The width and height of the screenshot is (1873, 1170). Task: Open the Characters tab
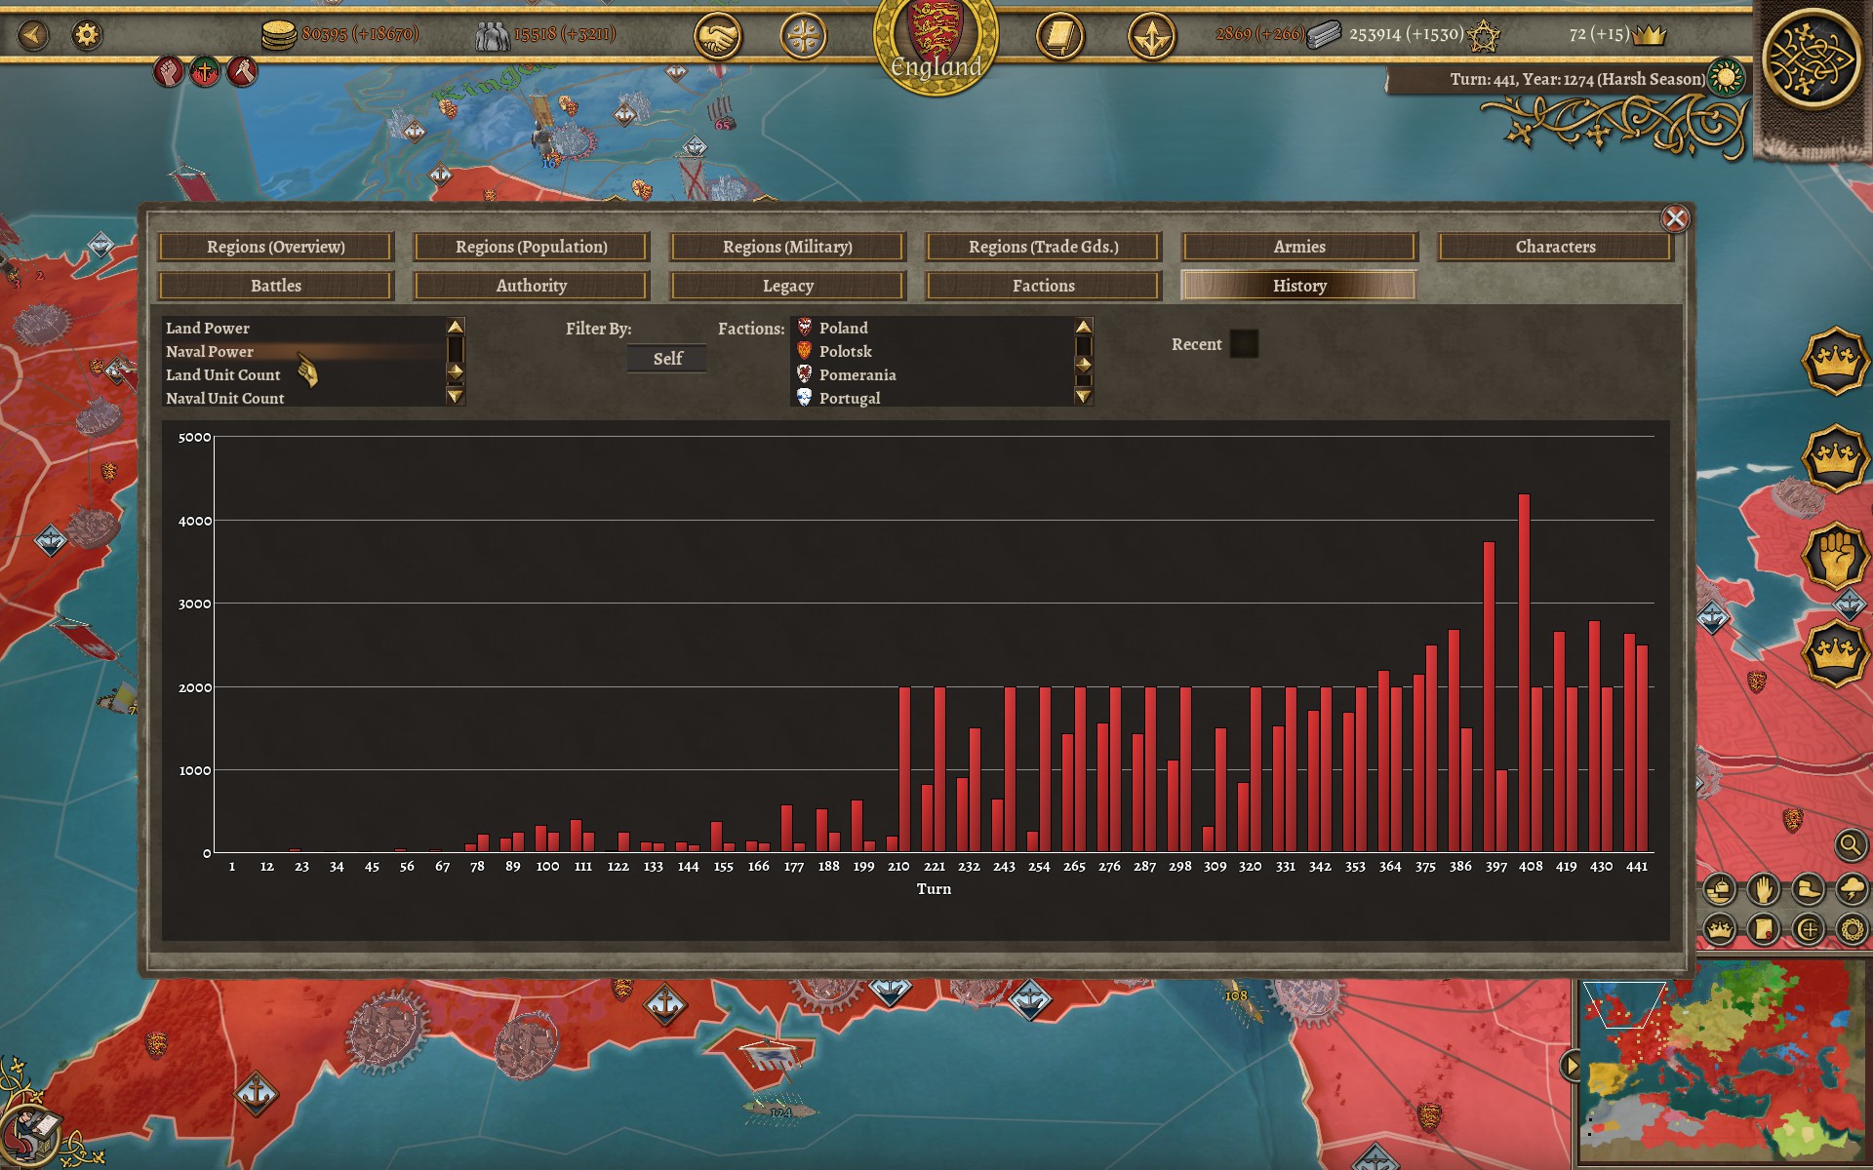click(x=1555, y=247)
